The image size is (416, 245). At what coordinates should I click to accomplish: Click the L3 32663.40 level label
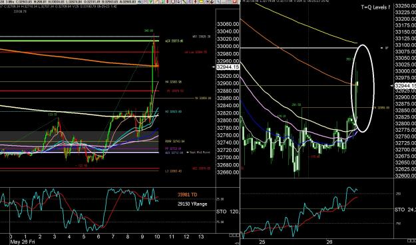tap(173, 171)
